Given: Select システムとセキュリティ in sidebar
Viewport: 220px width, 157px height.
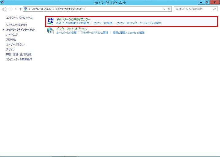Looking at the screenshot, I should 17,25.
